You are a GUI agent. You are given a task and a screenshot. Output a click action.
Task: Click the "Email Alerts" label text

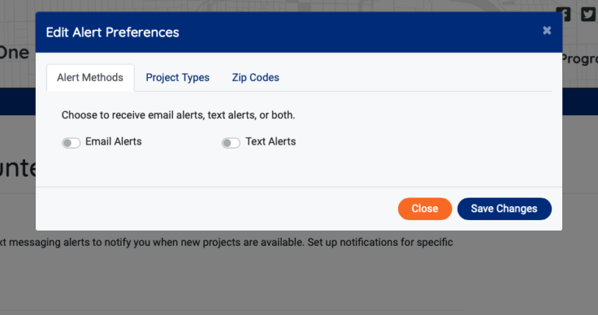click(114, 142)
